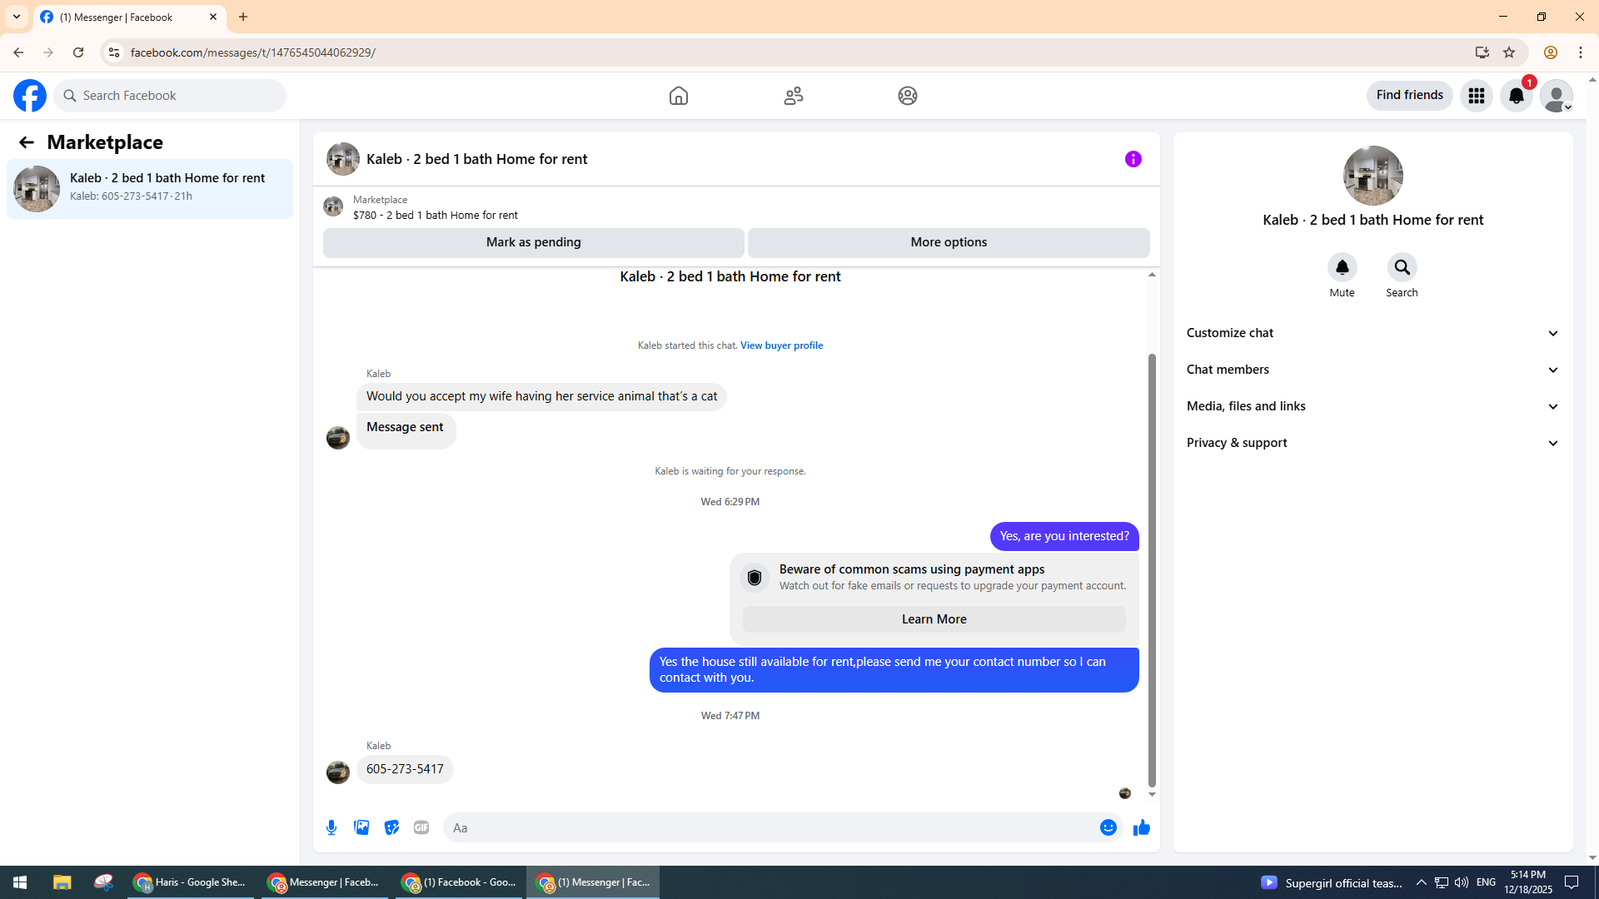
Task: Expand Chat members section
Action: pyautogui.click(x=1372, y=370)
